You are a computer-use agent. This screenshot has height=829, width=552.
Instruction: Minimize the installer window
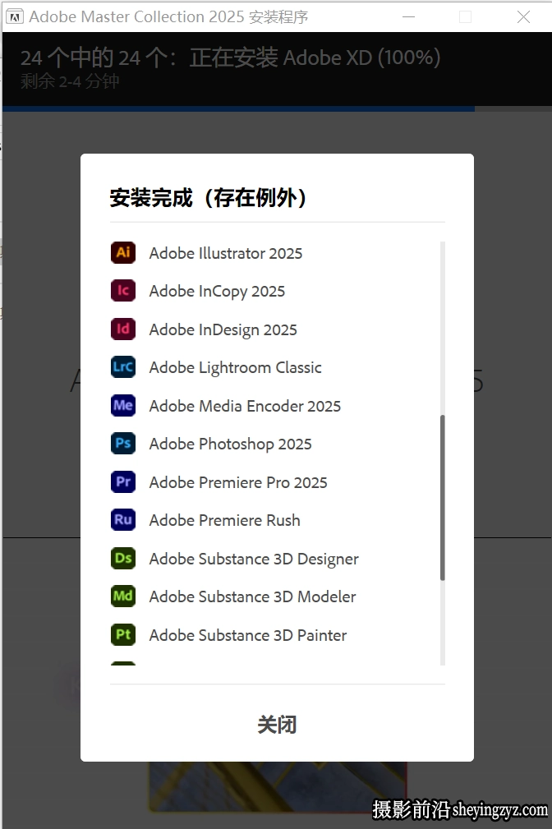pos(409,17)
